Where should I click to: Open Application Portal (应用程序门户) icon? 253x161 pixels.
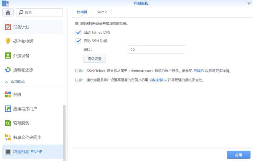coord(8,109)
